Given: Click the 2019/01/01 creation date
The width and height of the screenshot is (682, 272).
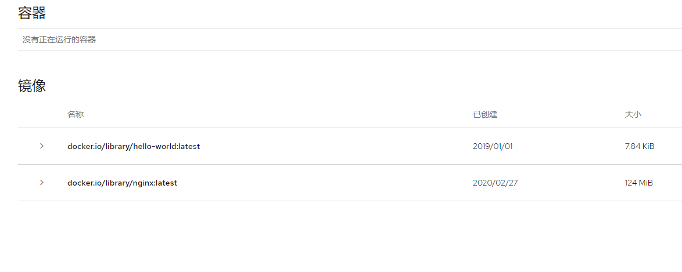Looking at the screenshot, I should pyautogui.click(x=493, y=147).
